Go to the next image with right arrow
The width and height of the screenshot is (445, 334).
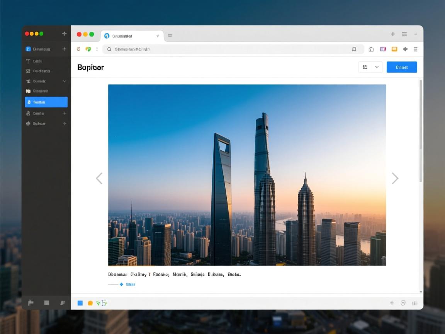(395, 178)
